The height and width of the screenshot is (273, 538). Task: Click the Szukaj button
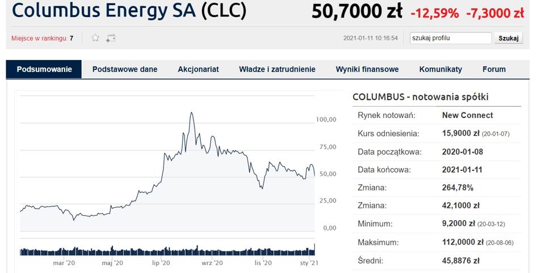click(508, 38)
